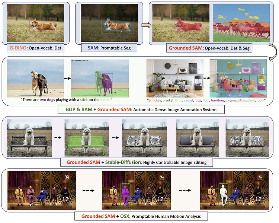The height and width of the screenshot is (223, 279).
Task: Click 'Promptable Human Motion Analysis' label
Action: [166, 216]
